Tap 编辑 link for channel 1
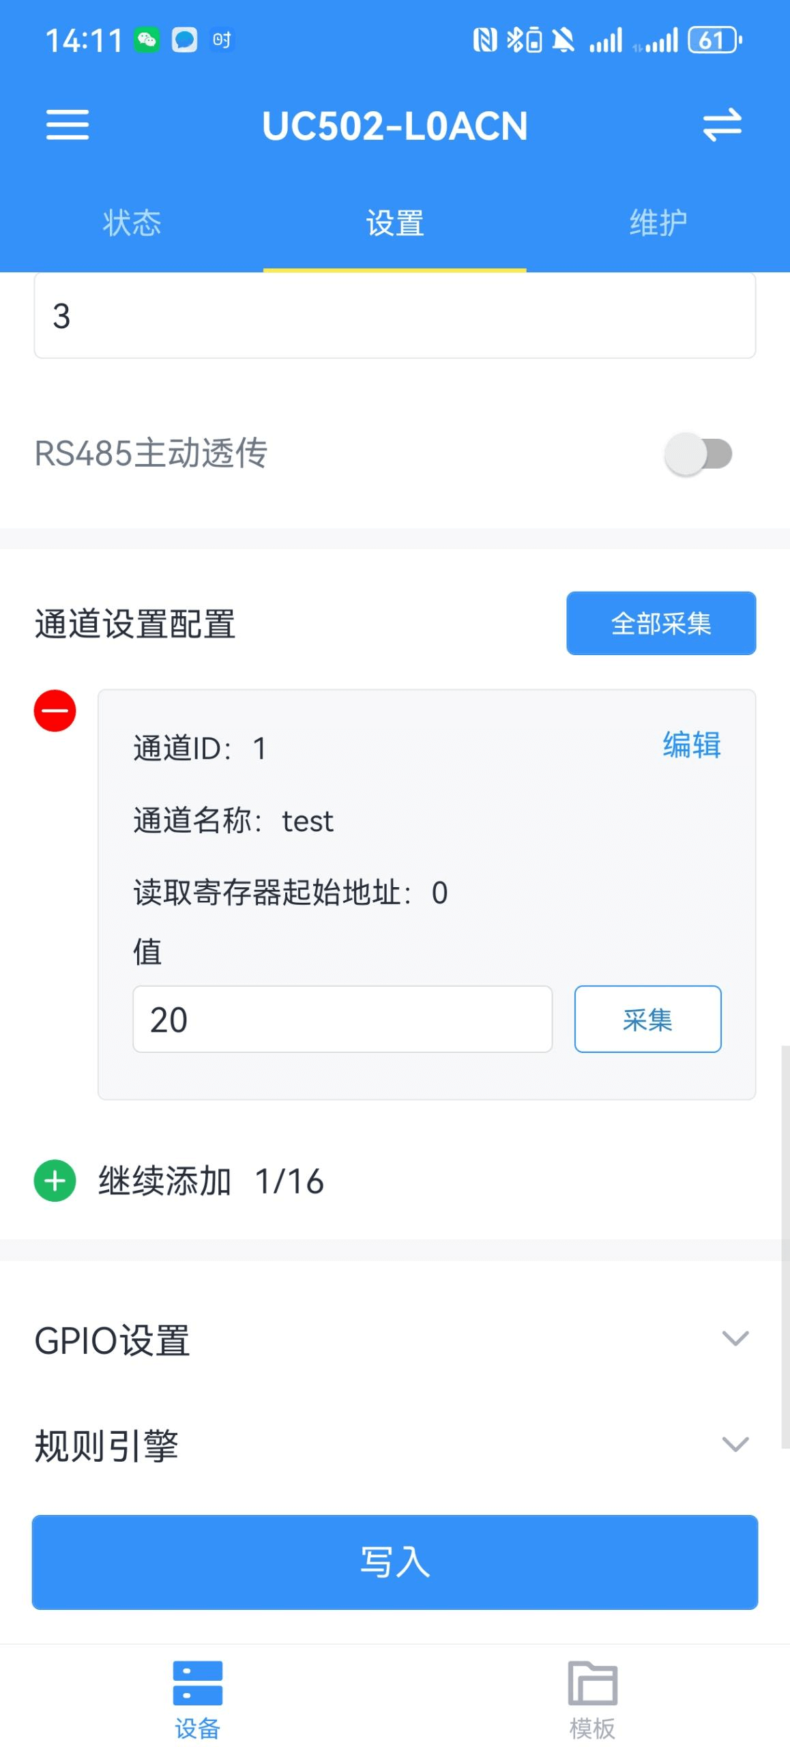The width and height of the screenshot is (790, 1747). tap(692, 745)
